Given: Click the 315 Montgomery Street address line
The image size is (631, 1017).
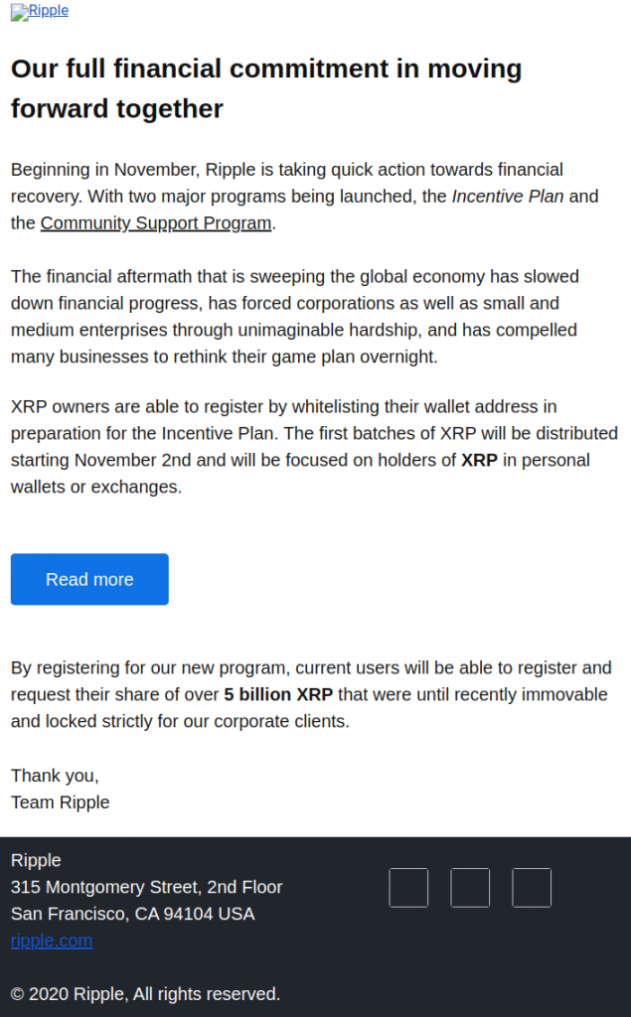Looking at the screenshot, I should [147, 887].
